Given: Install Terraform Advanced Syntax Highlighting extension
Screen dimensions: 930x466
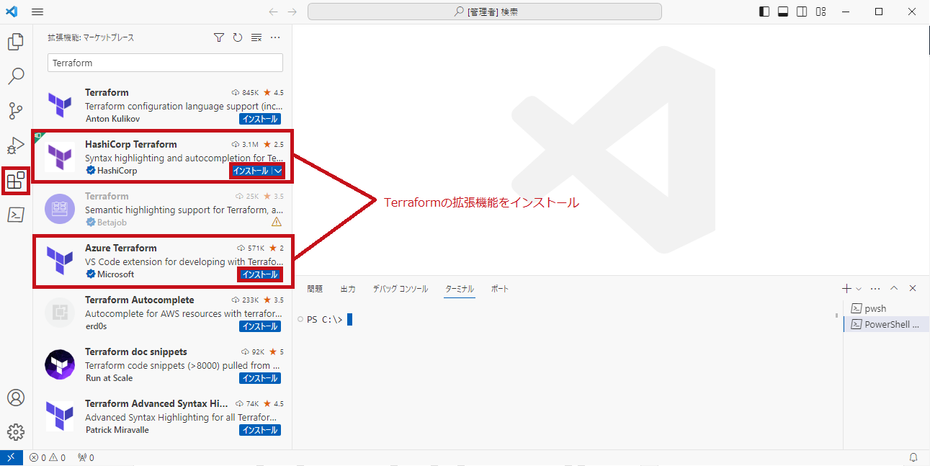Looking at the screenshot, I should (x=260, y=430).
